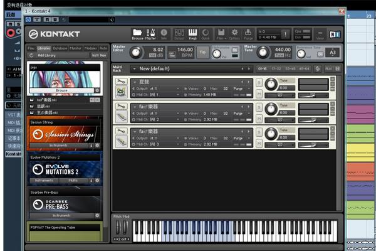376x251 pixels.
Task: Open Output dropdown of Midi Ch 2 instrument
Action: 178,114
